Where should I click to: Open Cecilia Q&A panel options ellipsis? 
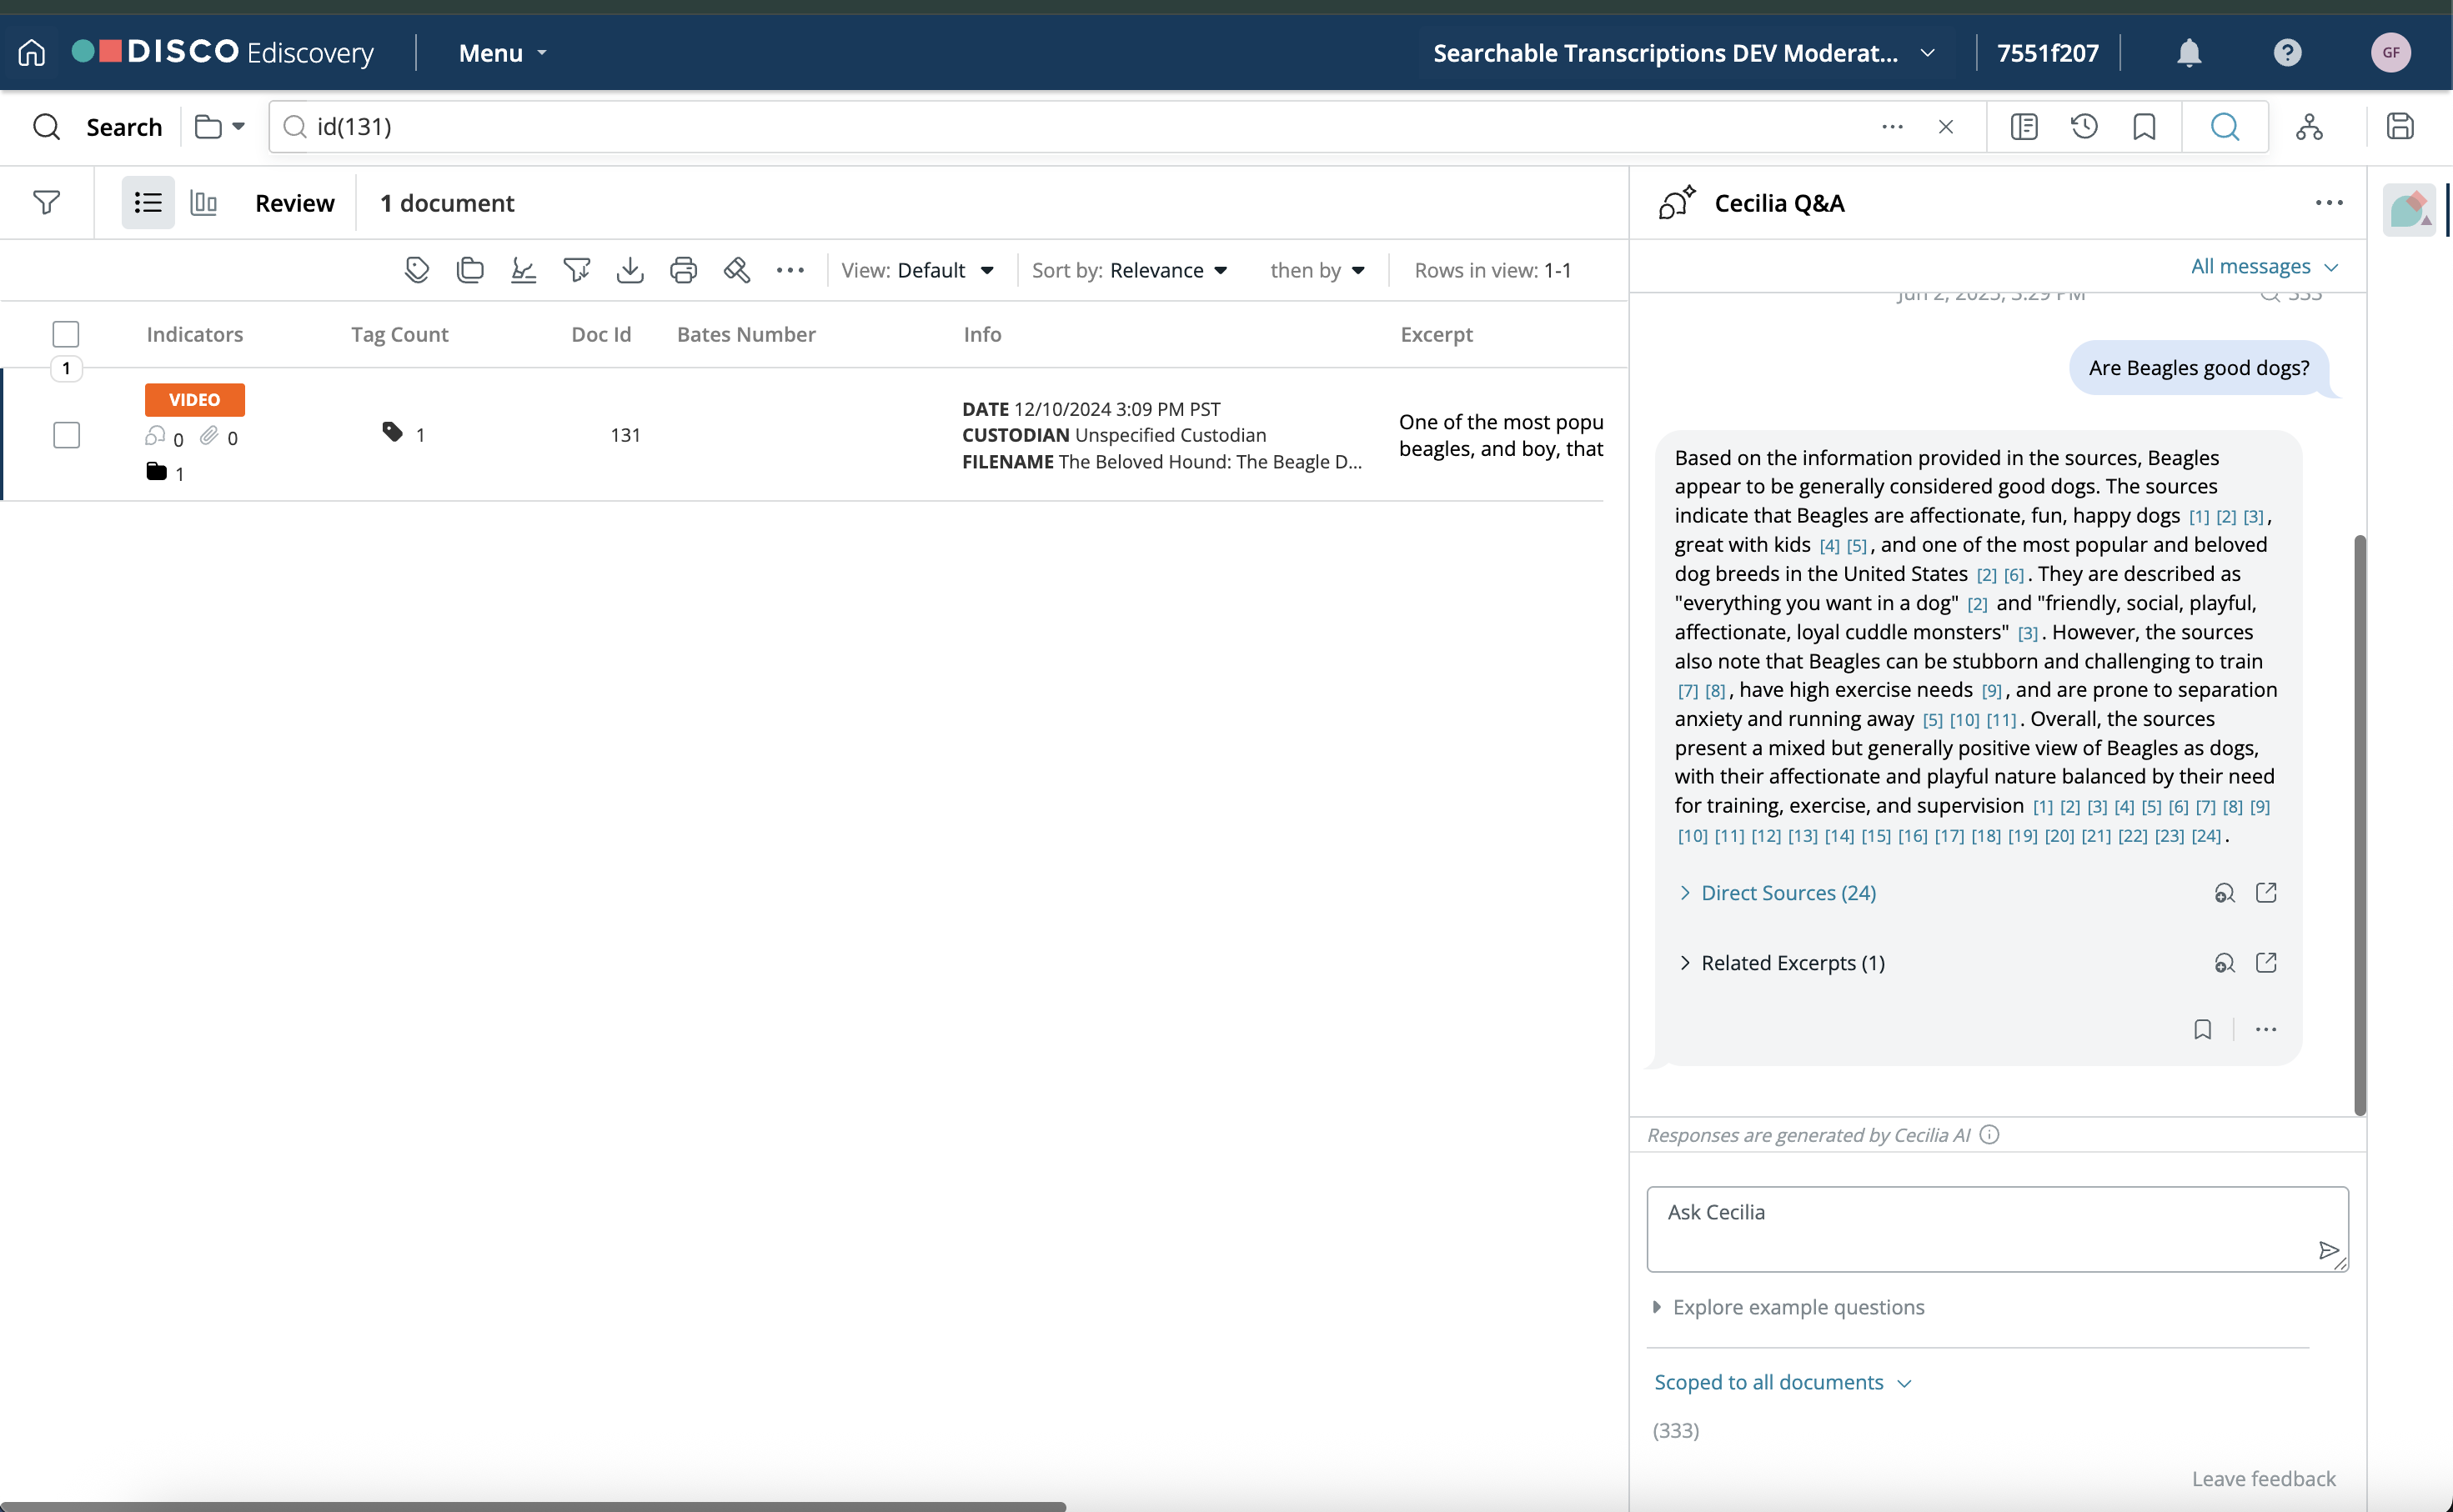coord(2329,203)
